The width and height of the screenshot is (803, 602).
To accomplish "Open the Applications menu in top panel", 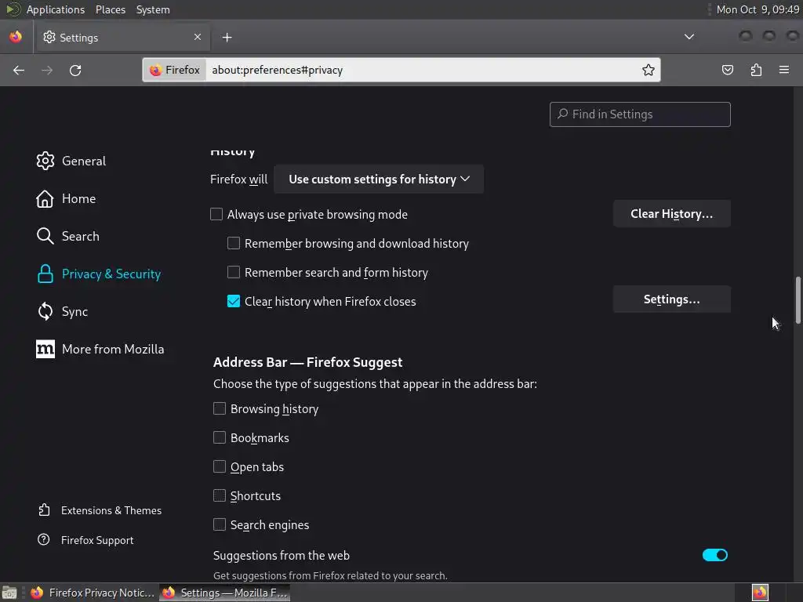I will 56,9.
